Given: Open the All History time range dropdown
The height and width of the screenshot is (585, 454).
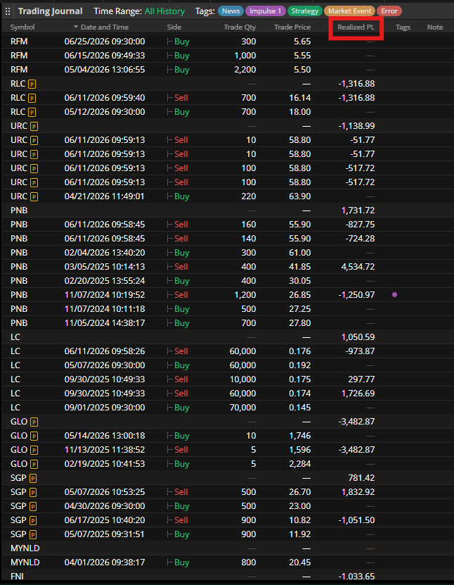Looking at the screenshot, I should (x=164, y=11).
